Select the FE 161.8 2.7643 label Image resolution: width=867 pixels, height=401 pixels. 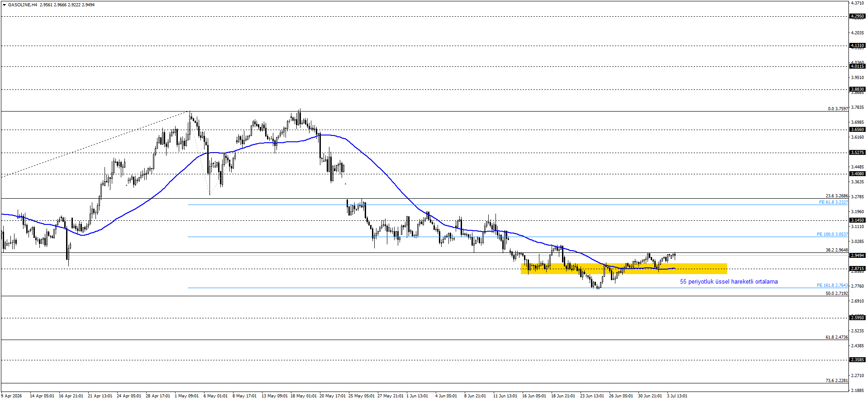pyautogui.click(x=833, y=285)
